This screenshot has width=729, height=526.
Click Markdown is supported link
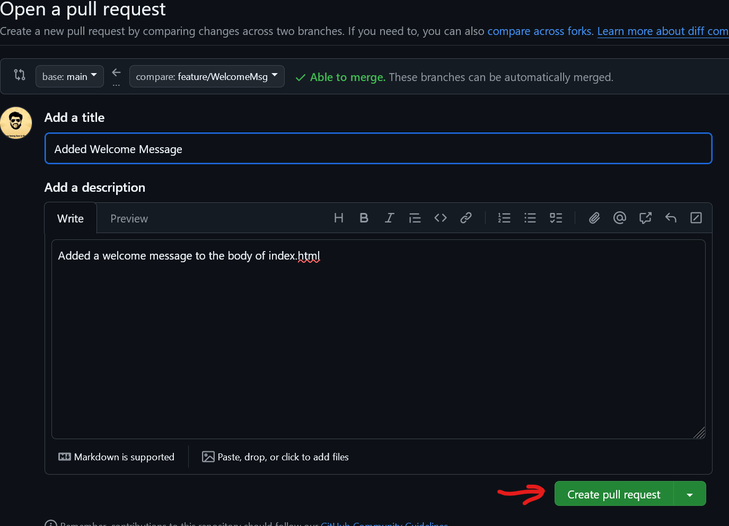click(116, 457)
